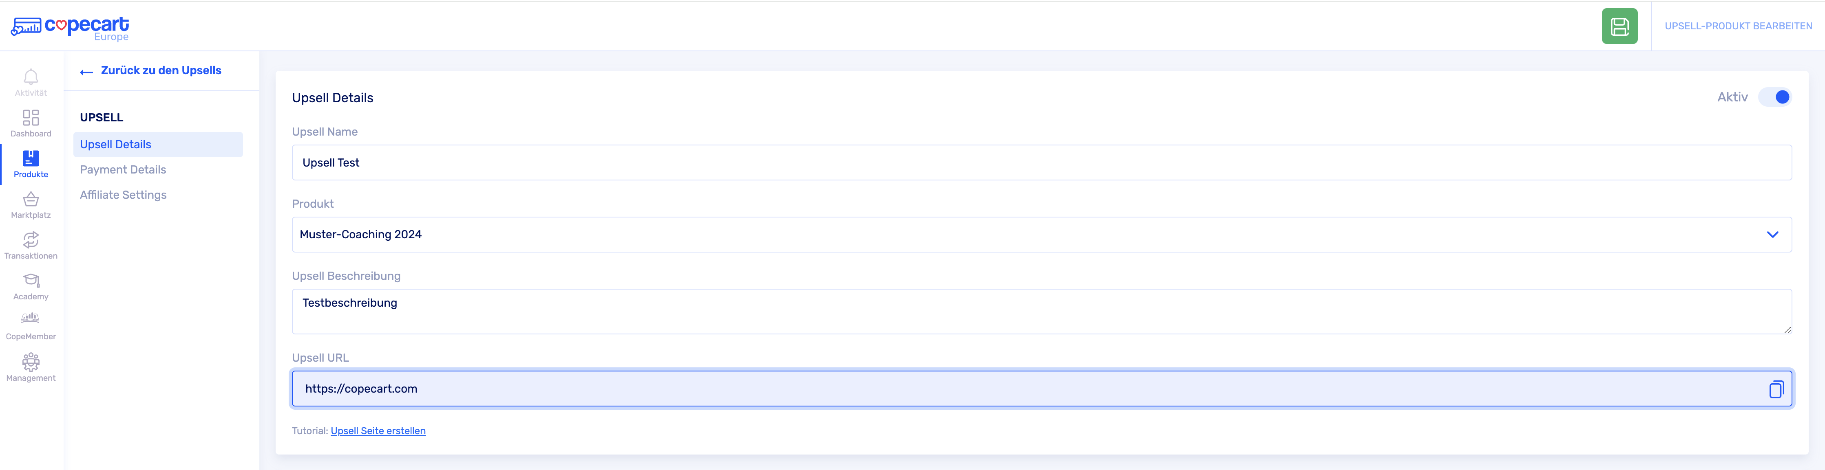The width and height of the screenshot is (1825, 470).
Task: Open the CopeMember sidebar icon
Action: pos(31,319)
